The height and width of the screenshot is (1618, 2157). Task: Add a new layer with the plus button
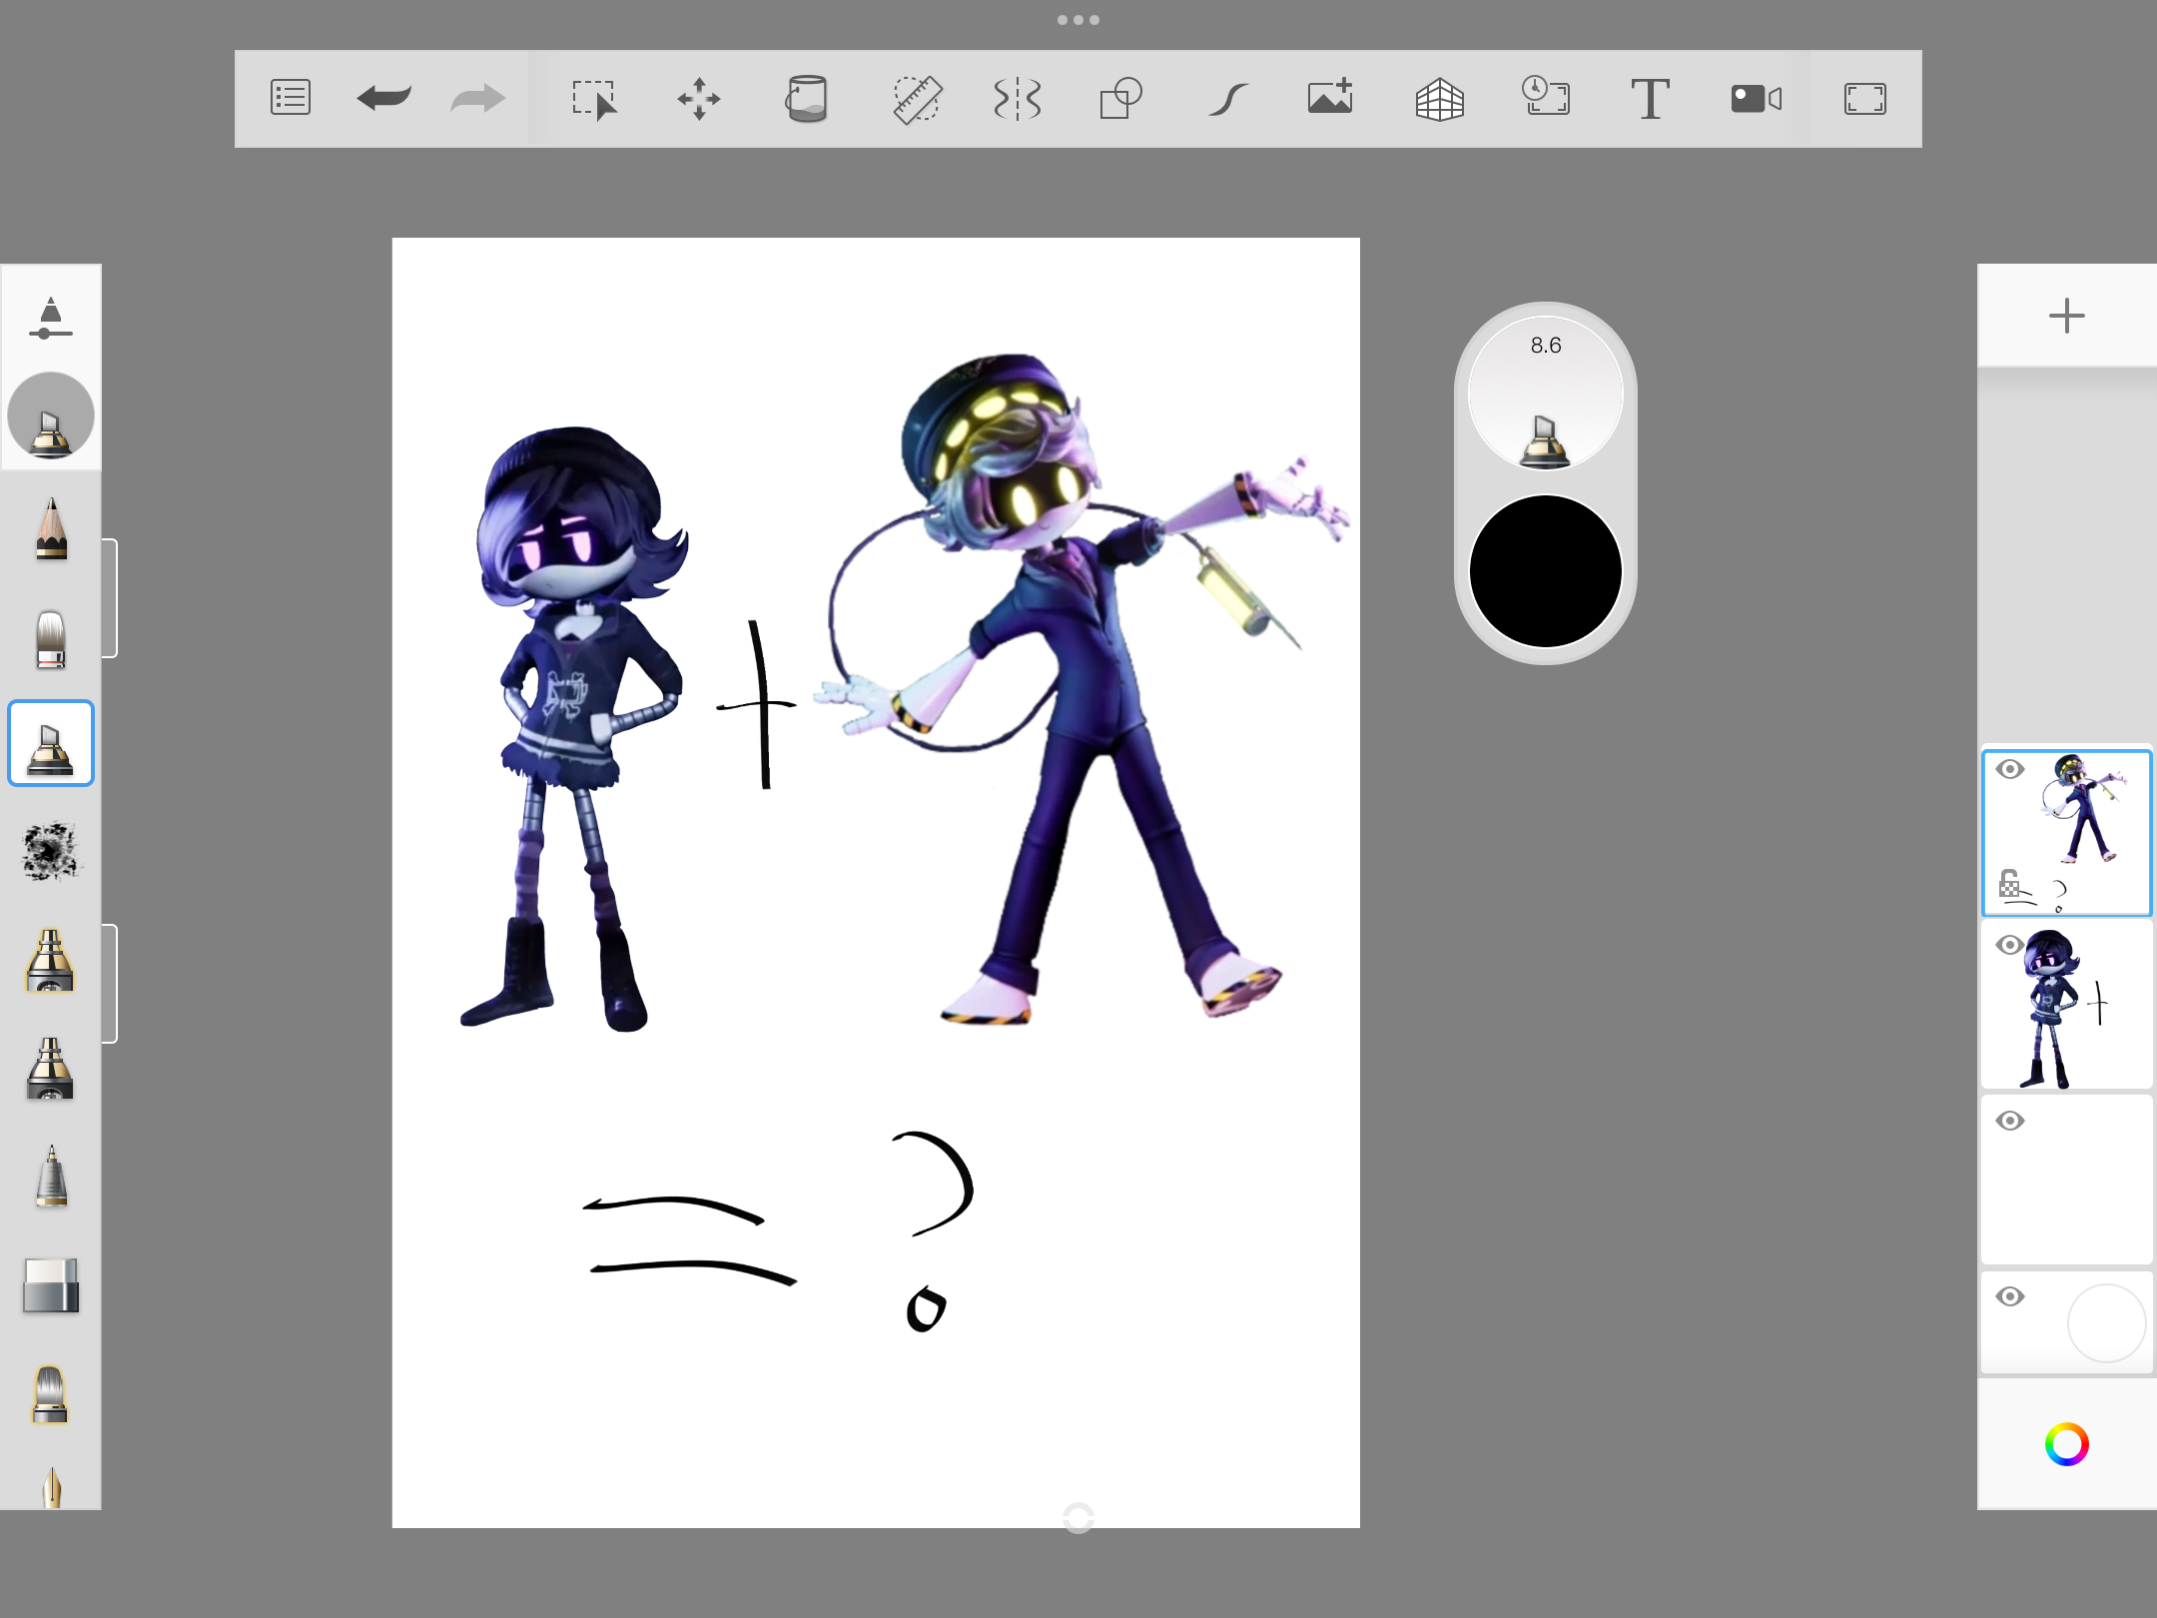pos(2066,316)
